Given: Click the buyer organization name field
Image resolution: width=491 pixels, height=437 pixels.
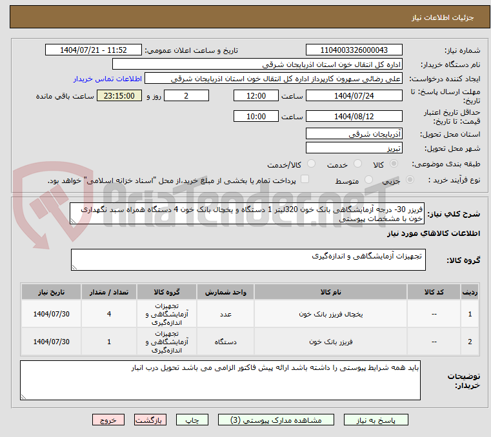Looking at the screenshot, I should (x=257, y=64).
